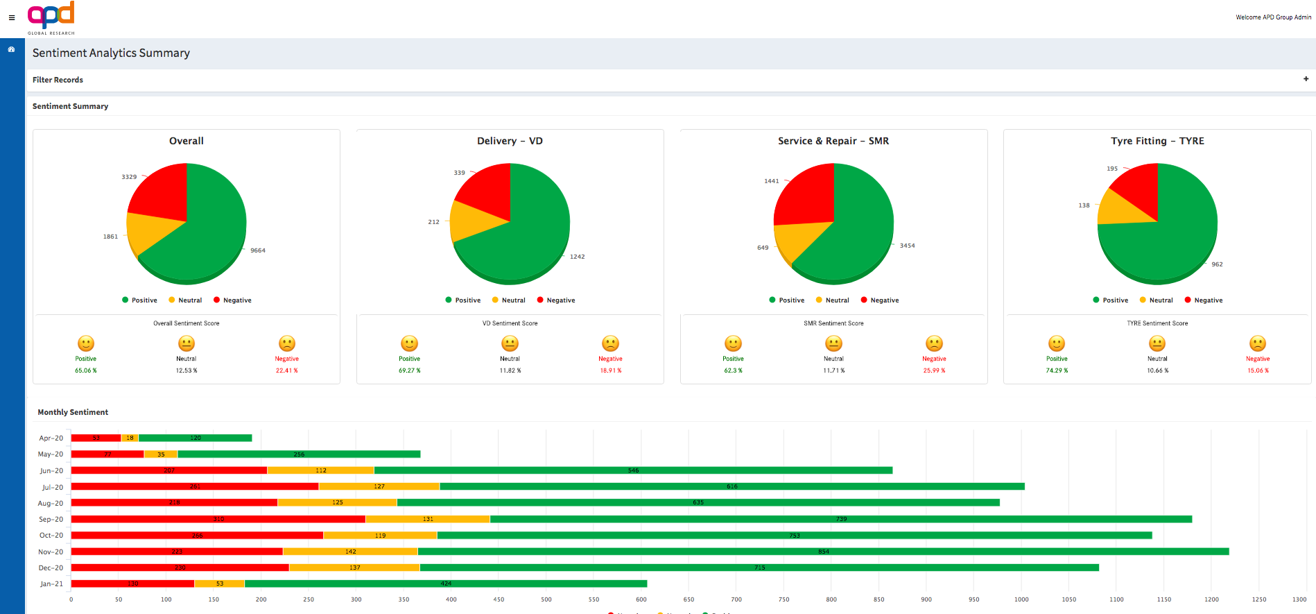Click the 9664 label on Overall pie
The width and height of the screenshot is (1316, 614).
pos(258,250)
